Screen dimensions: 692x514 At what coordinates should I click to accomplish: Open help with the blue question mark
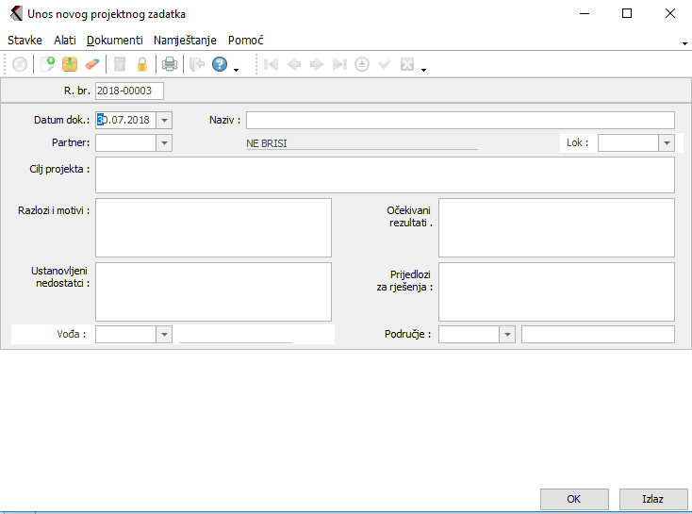220,65
